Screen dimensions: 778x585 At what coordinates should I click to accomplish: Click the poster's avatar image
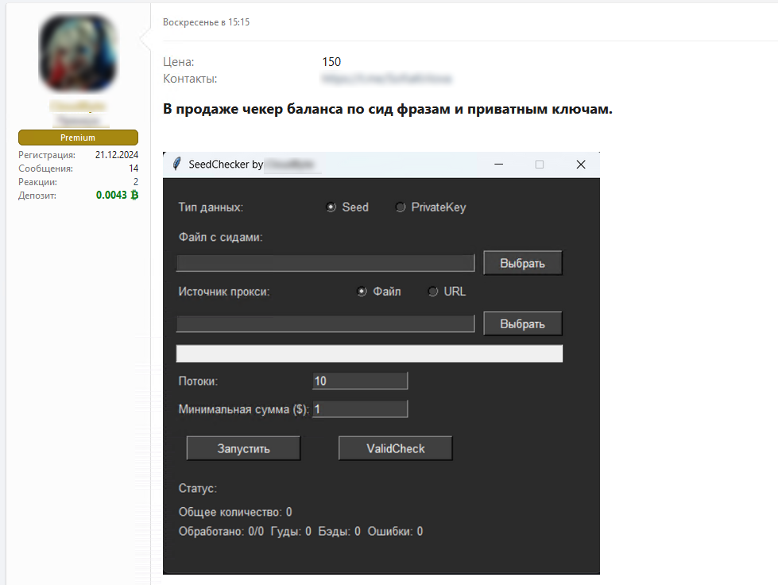pos(78,53)
